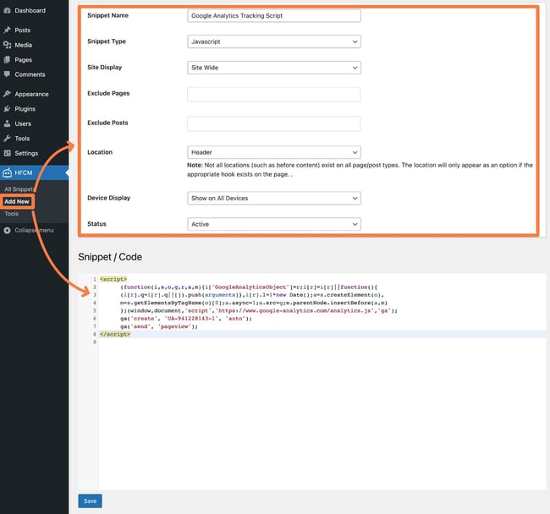Image resolution: width=550 pixels, height=514 pixels.
Task: Select All Snippets in HFCM submenu
Action: (x=19, y=189)
